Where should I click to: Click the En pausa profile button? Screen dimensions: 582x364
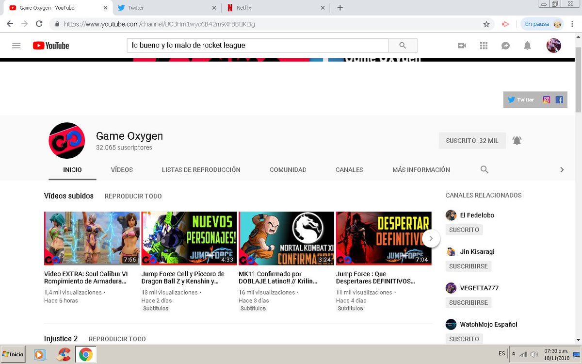(x=542, y=24)
